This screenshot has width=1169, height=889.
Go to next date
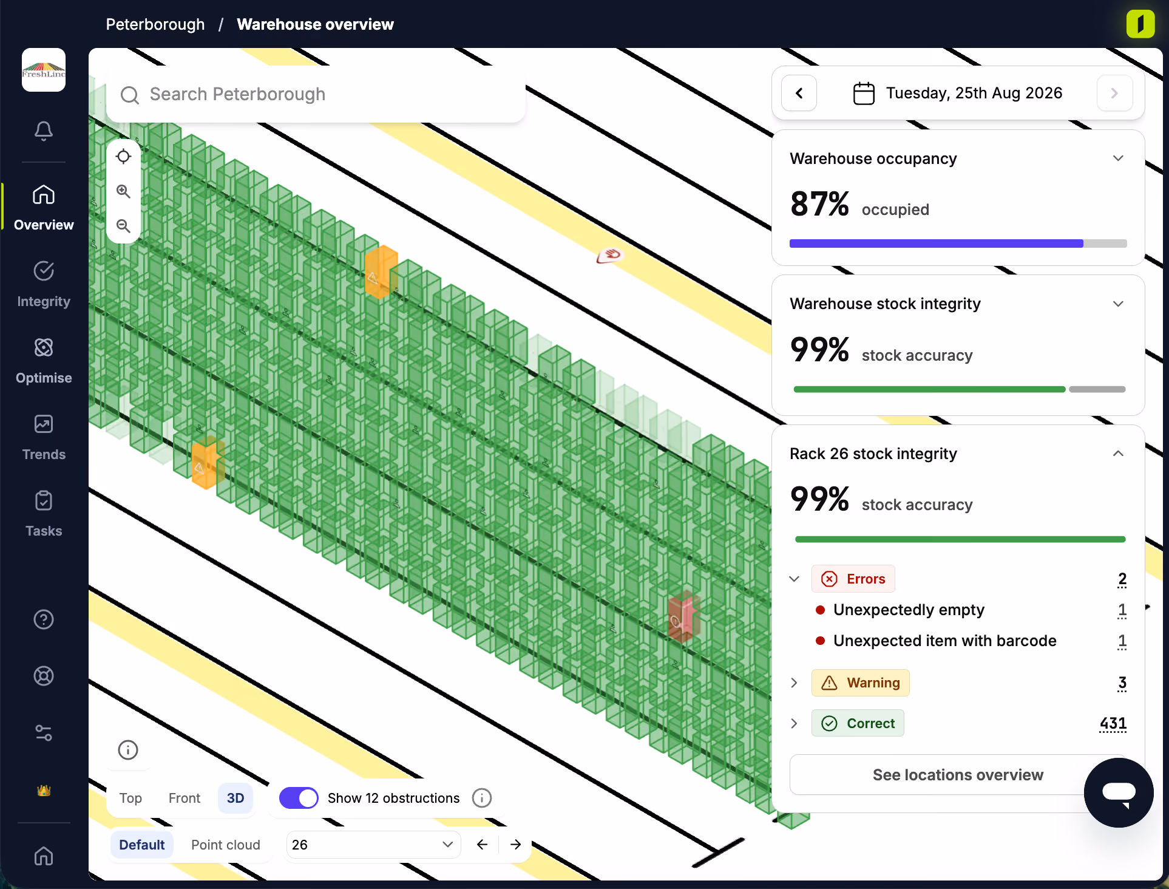pyautogui.click(x=1114, y=93)
